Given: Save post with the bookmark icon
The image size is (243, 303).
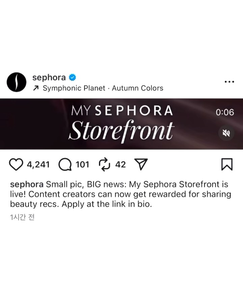Looking at the screenshot, I should 227,164.
